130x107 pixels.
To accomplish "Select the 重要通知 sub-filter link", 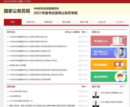I will tap(76, 32).
